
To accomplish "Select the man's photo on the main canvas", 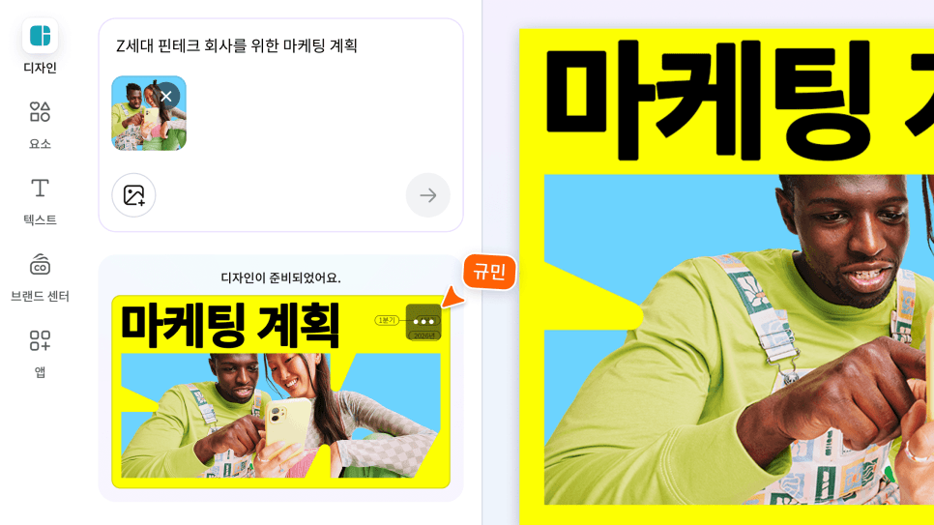I will pyautogui.click(x=739, y=339).
